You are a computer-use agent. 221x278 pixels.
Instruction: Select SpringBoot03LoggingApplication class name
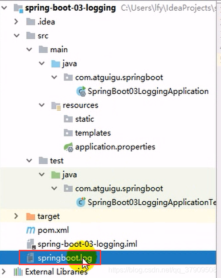point(148,91)
